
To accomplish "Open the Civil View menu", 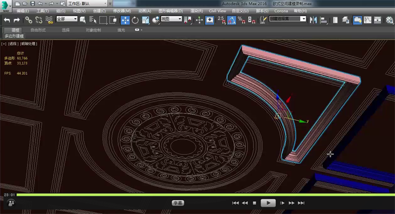I will (x=217, y=11).
